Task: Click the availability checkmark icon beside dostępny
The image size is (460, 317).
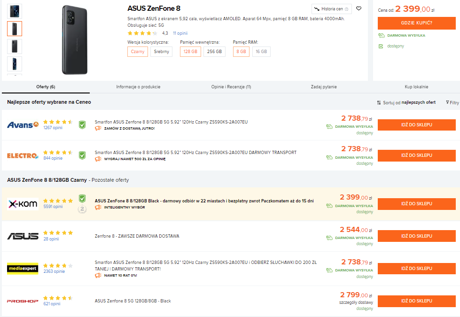Action: click(381, 46)
